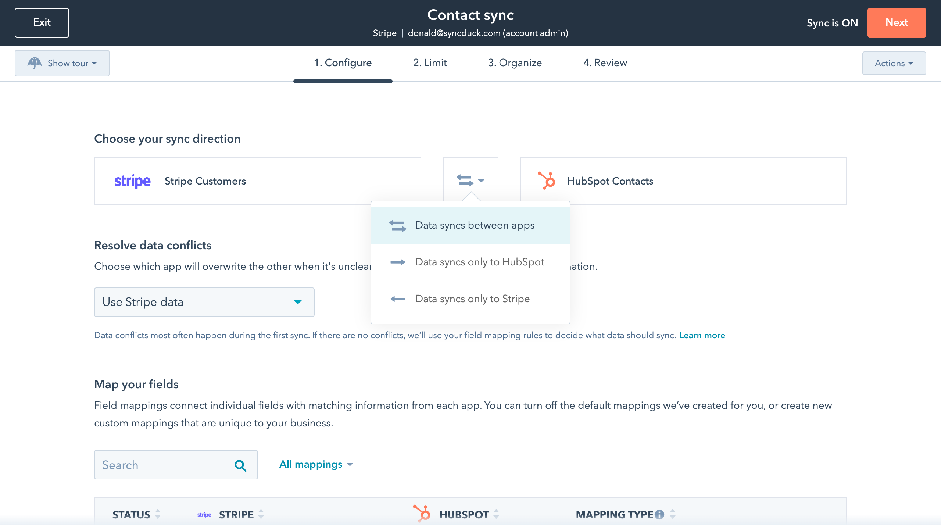Click the Next button

coord(897,22)
